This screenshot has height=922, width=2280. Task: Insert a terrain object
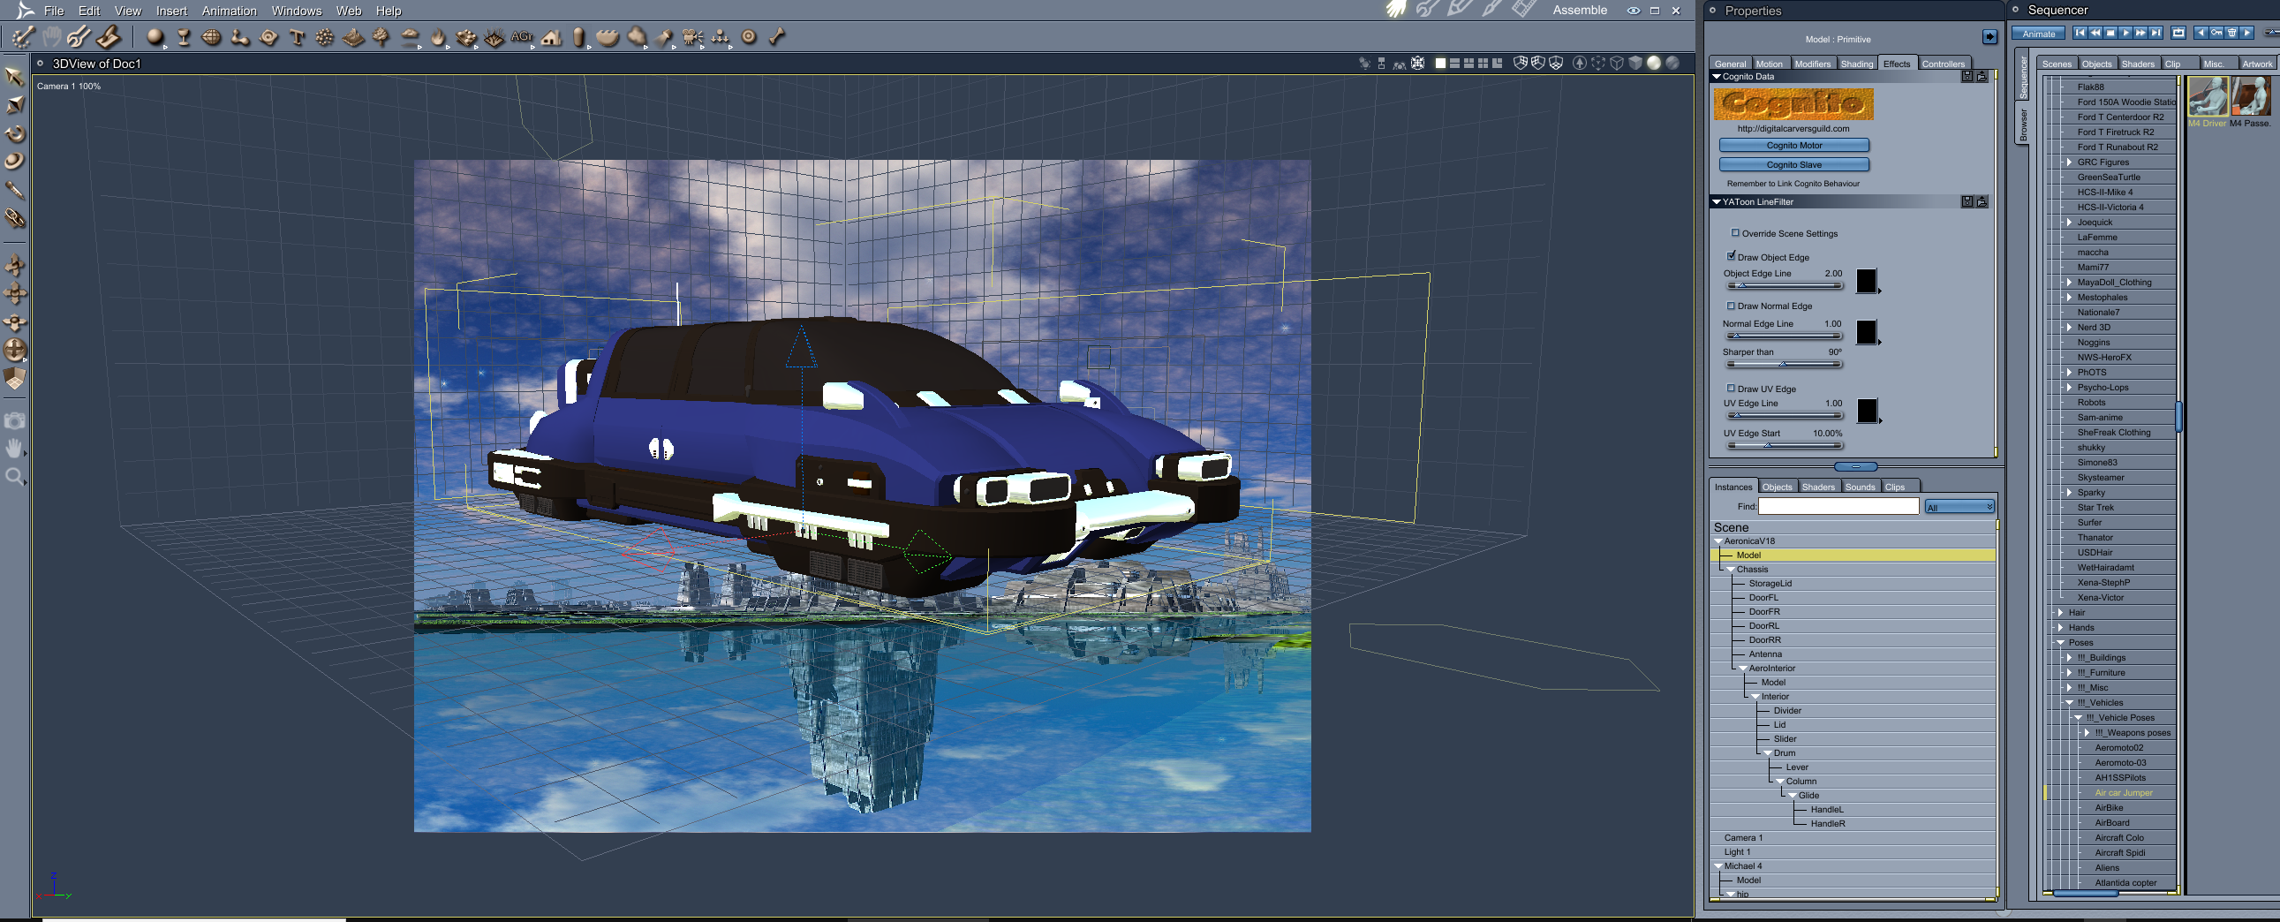tap(353, 37)
